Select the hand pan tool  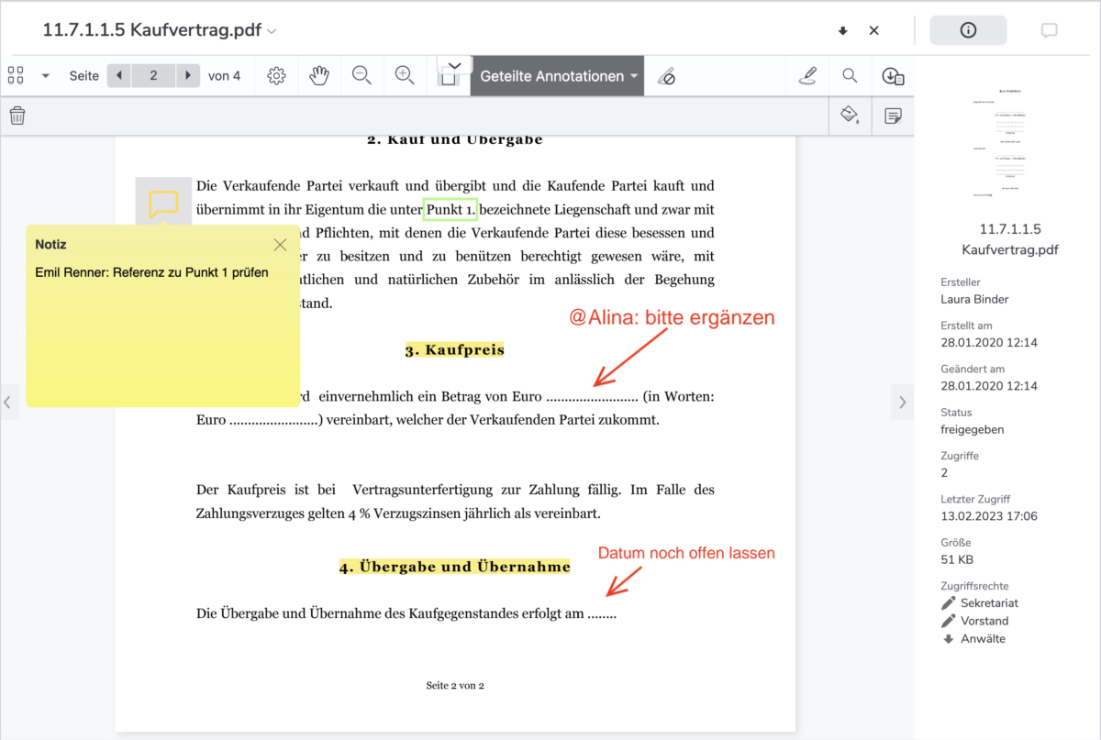pos(318,76)
